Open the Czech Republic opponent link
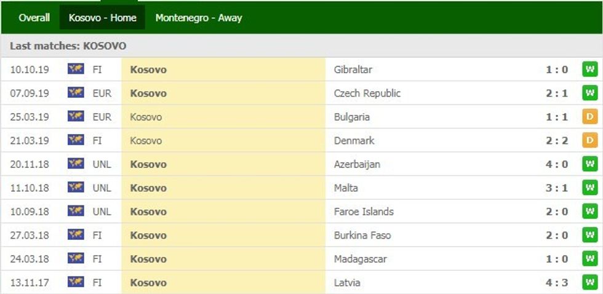 pyautogui.click(x=367, y=93)
